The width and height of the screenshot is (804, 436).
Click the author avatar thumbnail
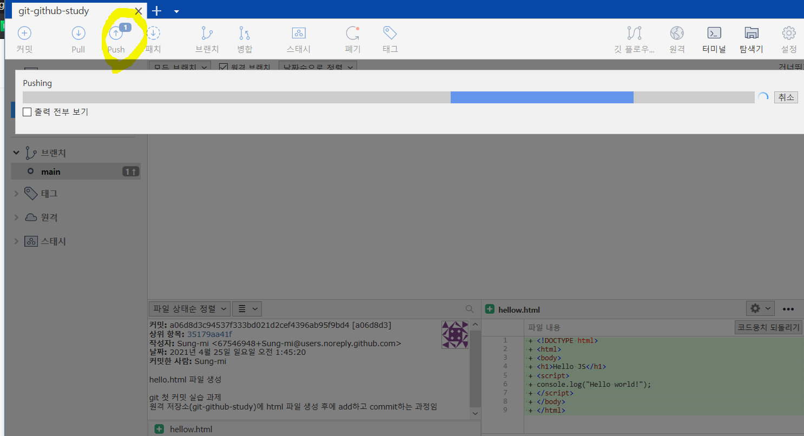pyautogui.click(x=455, y=334)
